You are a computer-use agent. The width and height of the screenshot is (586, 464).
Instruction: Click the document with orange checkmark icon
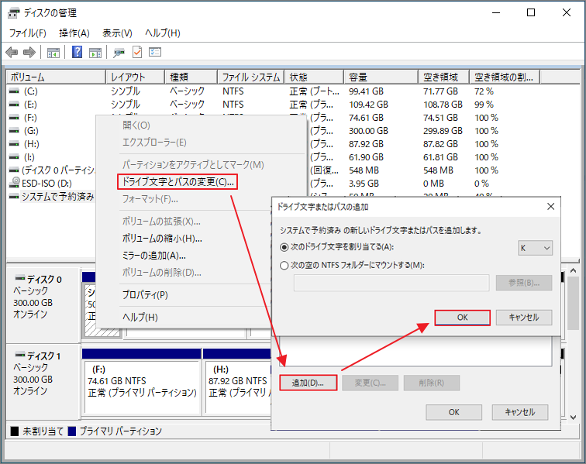coord(137,52)
